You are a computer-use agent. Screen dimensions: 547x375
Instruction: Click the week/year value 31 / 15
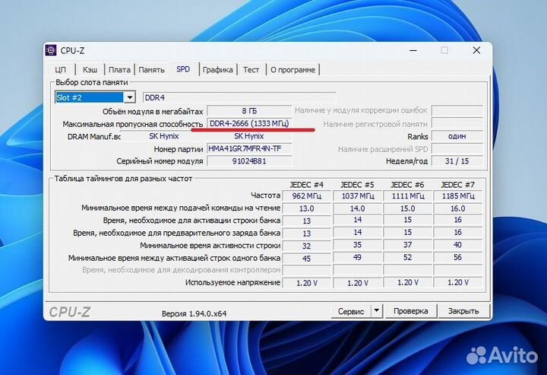point(457,161)
